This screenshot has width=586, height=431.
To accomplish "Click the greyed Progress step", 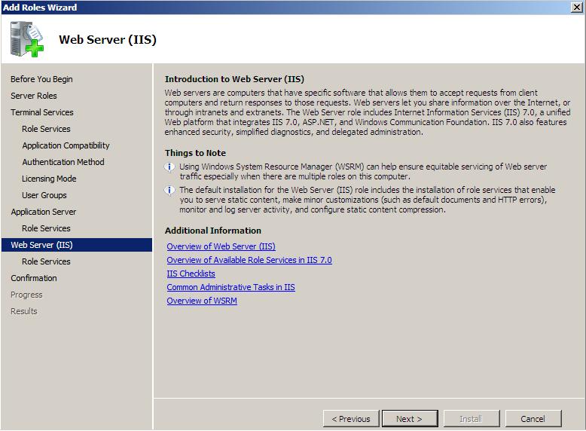I will pos(26,295).
